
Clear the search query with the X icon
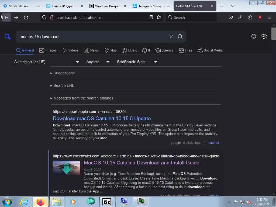click(x=171, y=37)
